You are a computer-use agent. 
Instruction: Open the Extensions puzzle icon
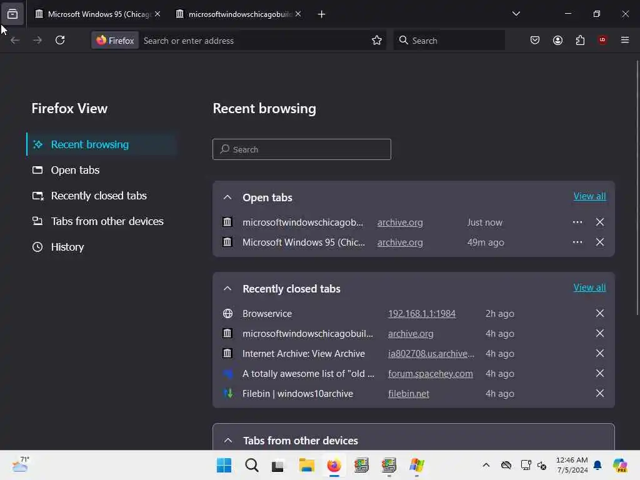[580, 40]
